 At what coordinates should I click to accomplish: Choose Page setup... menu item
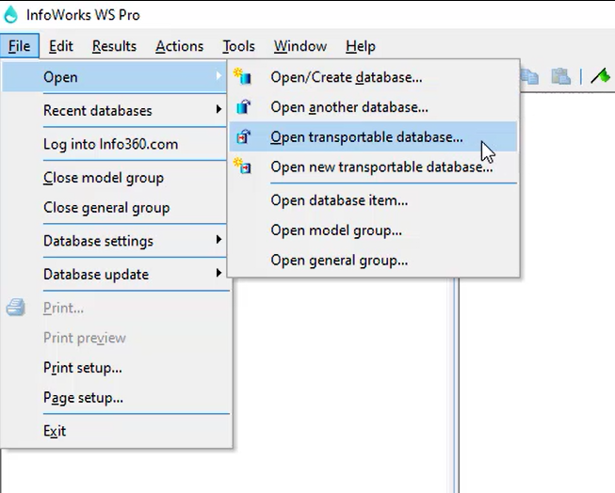[116, 397]
